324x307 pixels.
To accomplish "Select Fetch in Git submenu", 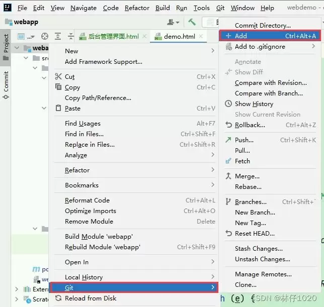I will click(x=270, y=161).
